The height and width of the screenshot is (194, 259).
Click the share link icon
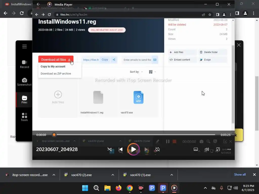[114, 60]
